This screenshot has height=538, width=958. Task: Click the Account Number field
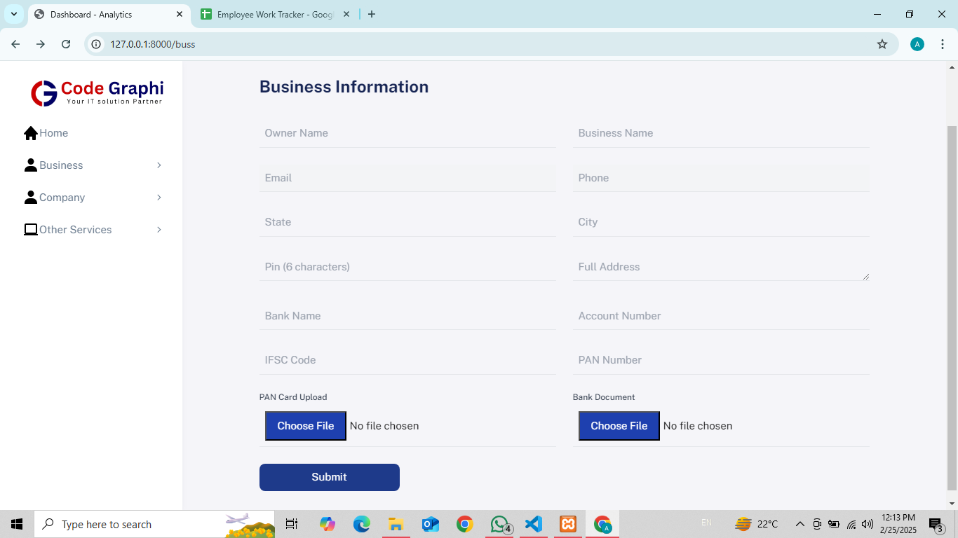(x=721, y=316)
